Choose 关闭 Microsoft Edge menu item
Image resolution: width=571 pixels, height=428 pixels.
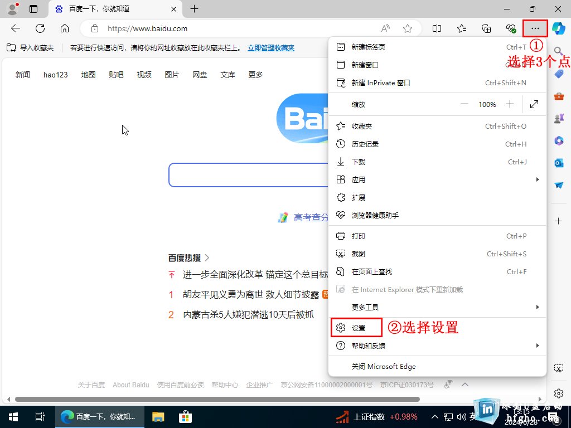pyautogui.click(x=437, y=367)
